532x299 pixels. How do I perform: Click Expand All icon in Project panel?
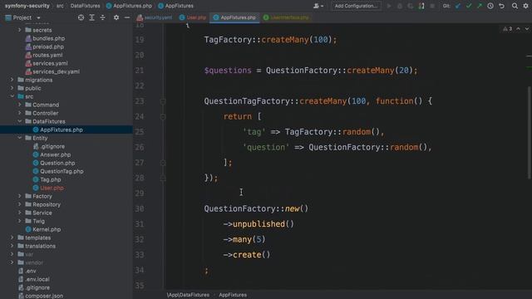point(91,17)
